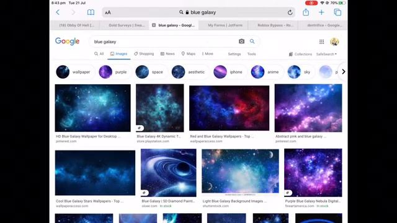397x223 pixels.
Task: Click the Google logo
Action: click(x=68, y=42)
